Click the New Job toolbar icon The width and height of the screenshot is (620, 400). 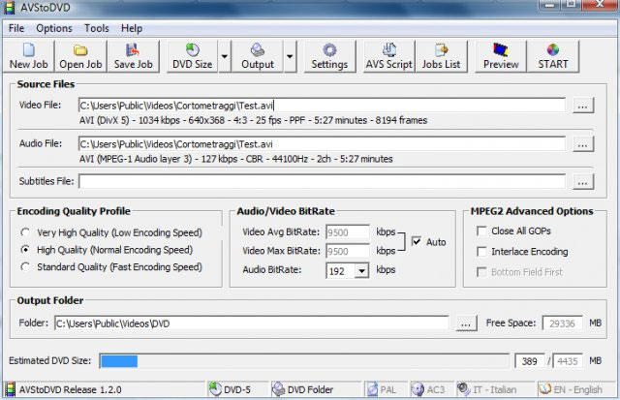pos(28,56)
